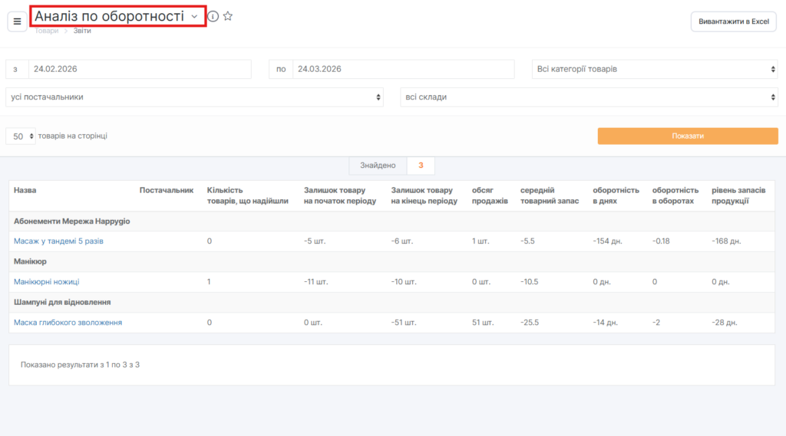Click the Вивантажити в Excel button
The width and height of the screenshot is (786, 436).
pyautogui.click(x=733, y=21)
